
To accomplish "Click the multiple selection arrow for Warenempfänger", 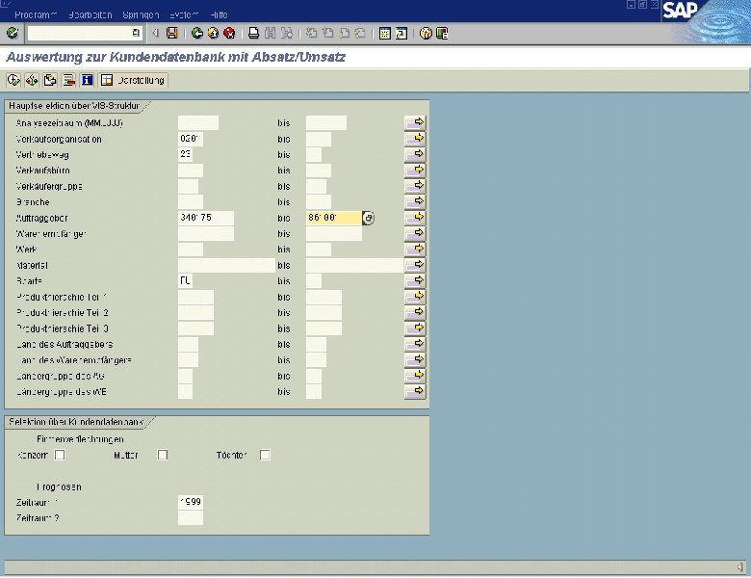I will tap(415, 233).
